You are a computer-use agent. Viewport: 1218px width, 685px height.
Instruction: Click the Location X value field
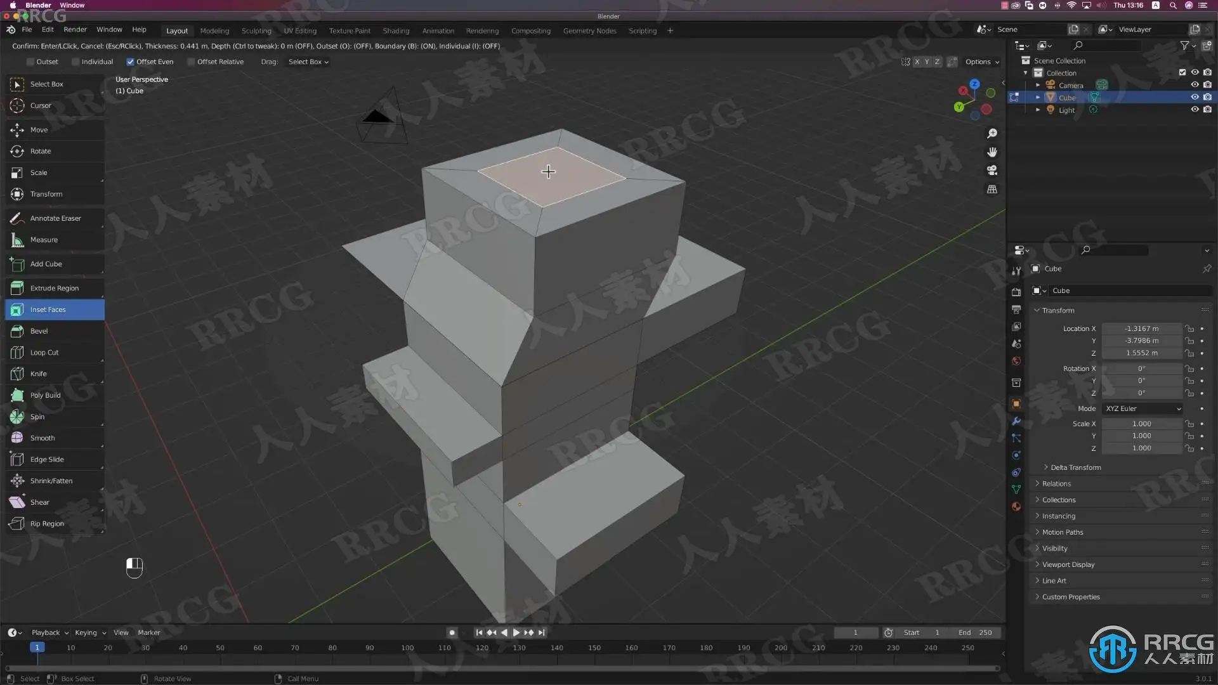coord(1142,329)
